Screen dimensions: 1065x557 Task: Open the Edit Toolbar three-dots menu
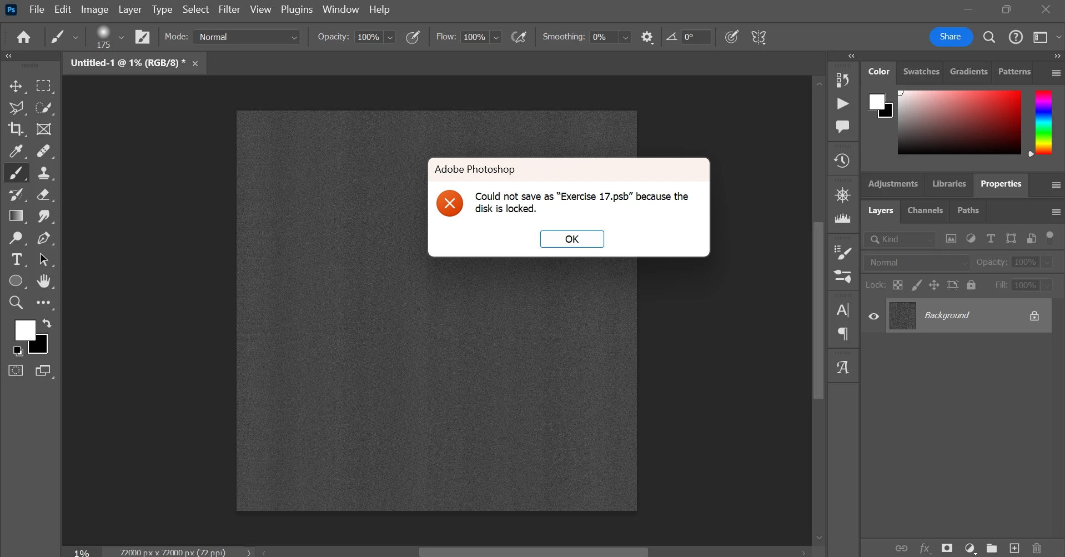[44, 303]
